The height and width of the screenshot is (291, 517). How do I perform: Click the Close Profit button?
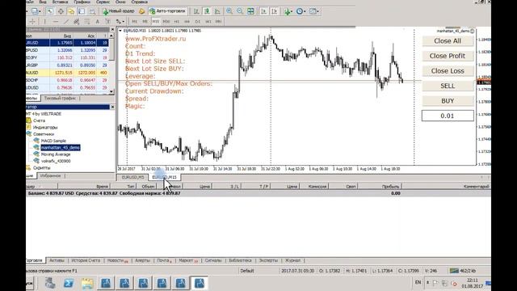448,56
